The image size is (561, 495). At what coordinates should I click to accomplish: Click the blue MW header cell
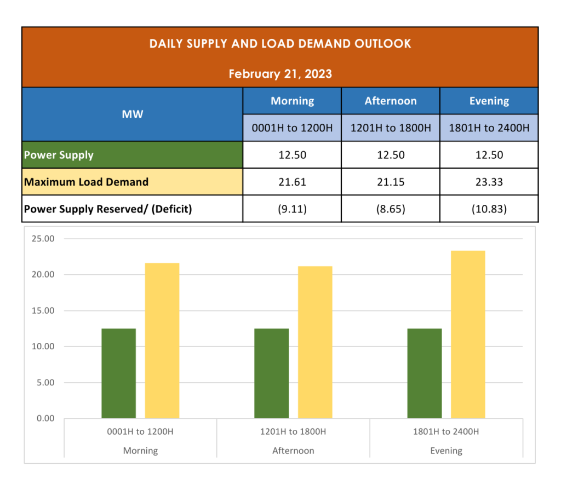pyautogui.click(x=133, y=114)
